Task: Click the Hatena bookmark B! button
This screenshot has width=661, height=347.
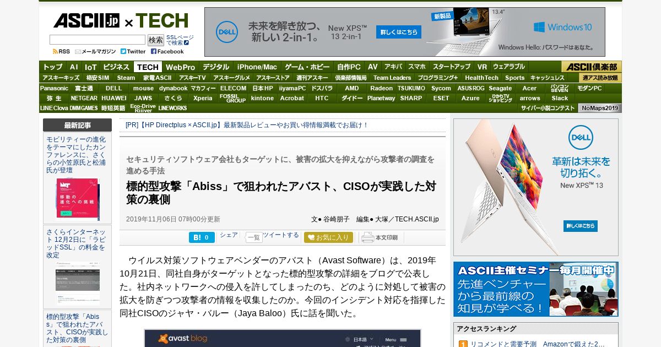Action: 202,237
